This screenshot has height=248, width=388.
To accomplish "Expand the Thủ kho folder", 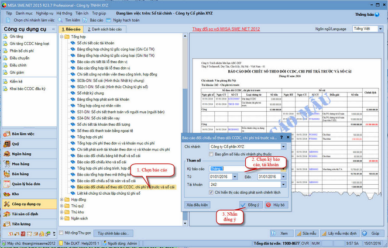I will 62,212.
